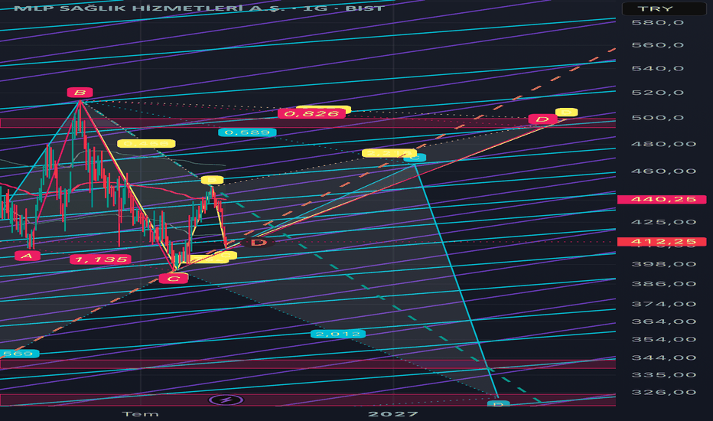Select the red C pattern point label
Viewport: 713px width, 421px height.
tap(173, 279)
